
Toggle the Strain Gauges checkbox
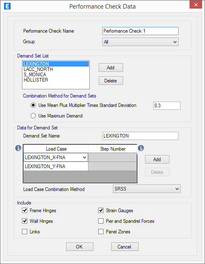coord(101,210)
